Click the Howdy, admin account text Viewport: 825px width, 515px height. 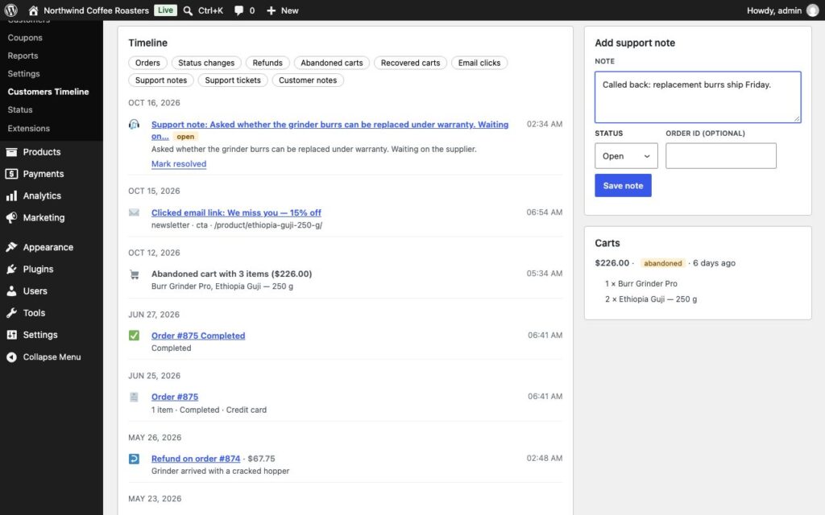(x=774, y=10)
